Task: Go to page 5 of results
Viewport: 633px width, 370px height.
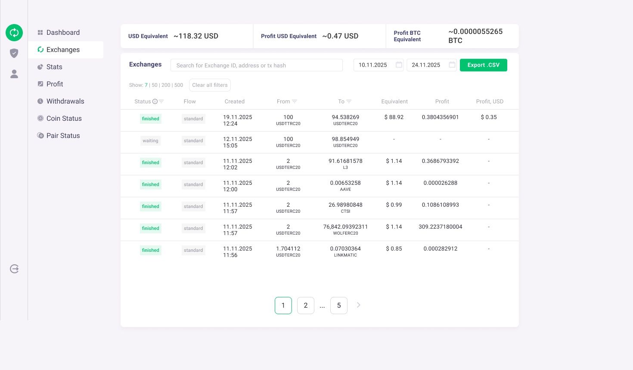Action: click(x=339, y=305)
